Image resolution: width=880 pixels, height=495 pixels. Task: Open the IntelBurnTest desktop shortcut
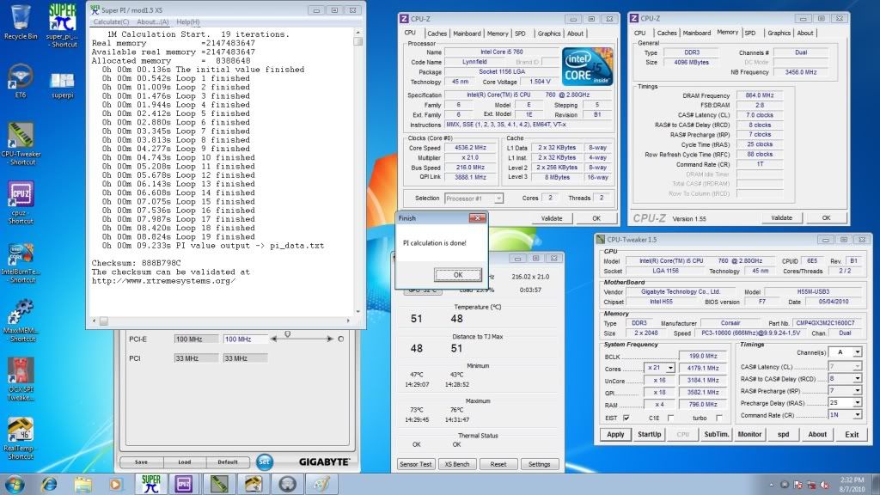coord(19,258)
